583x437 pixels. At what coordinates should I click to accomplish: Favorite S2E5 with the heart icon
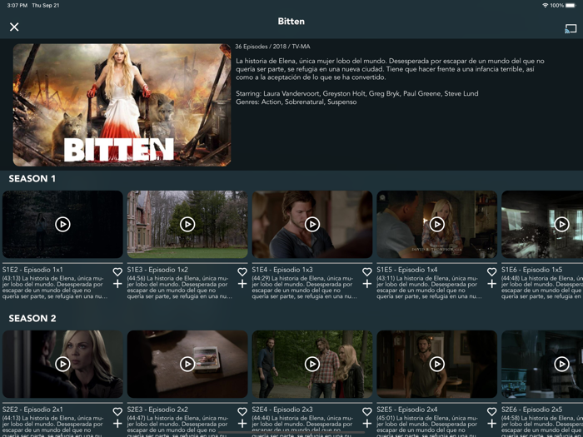pos(492,412)
